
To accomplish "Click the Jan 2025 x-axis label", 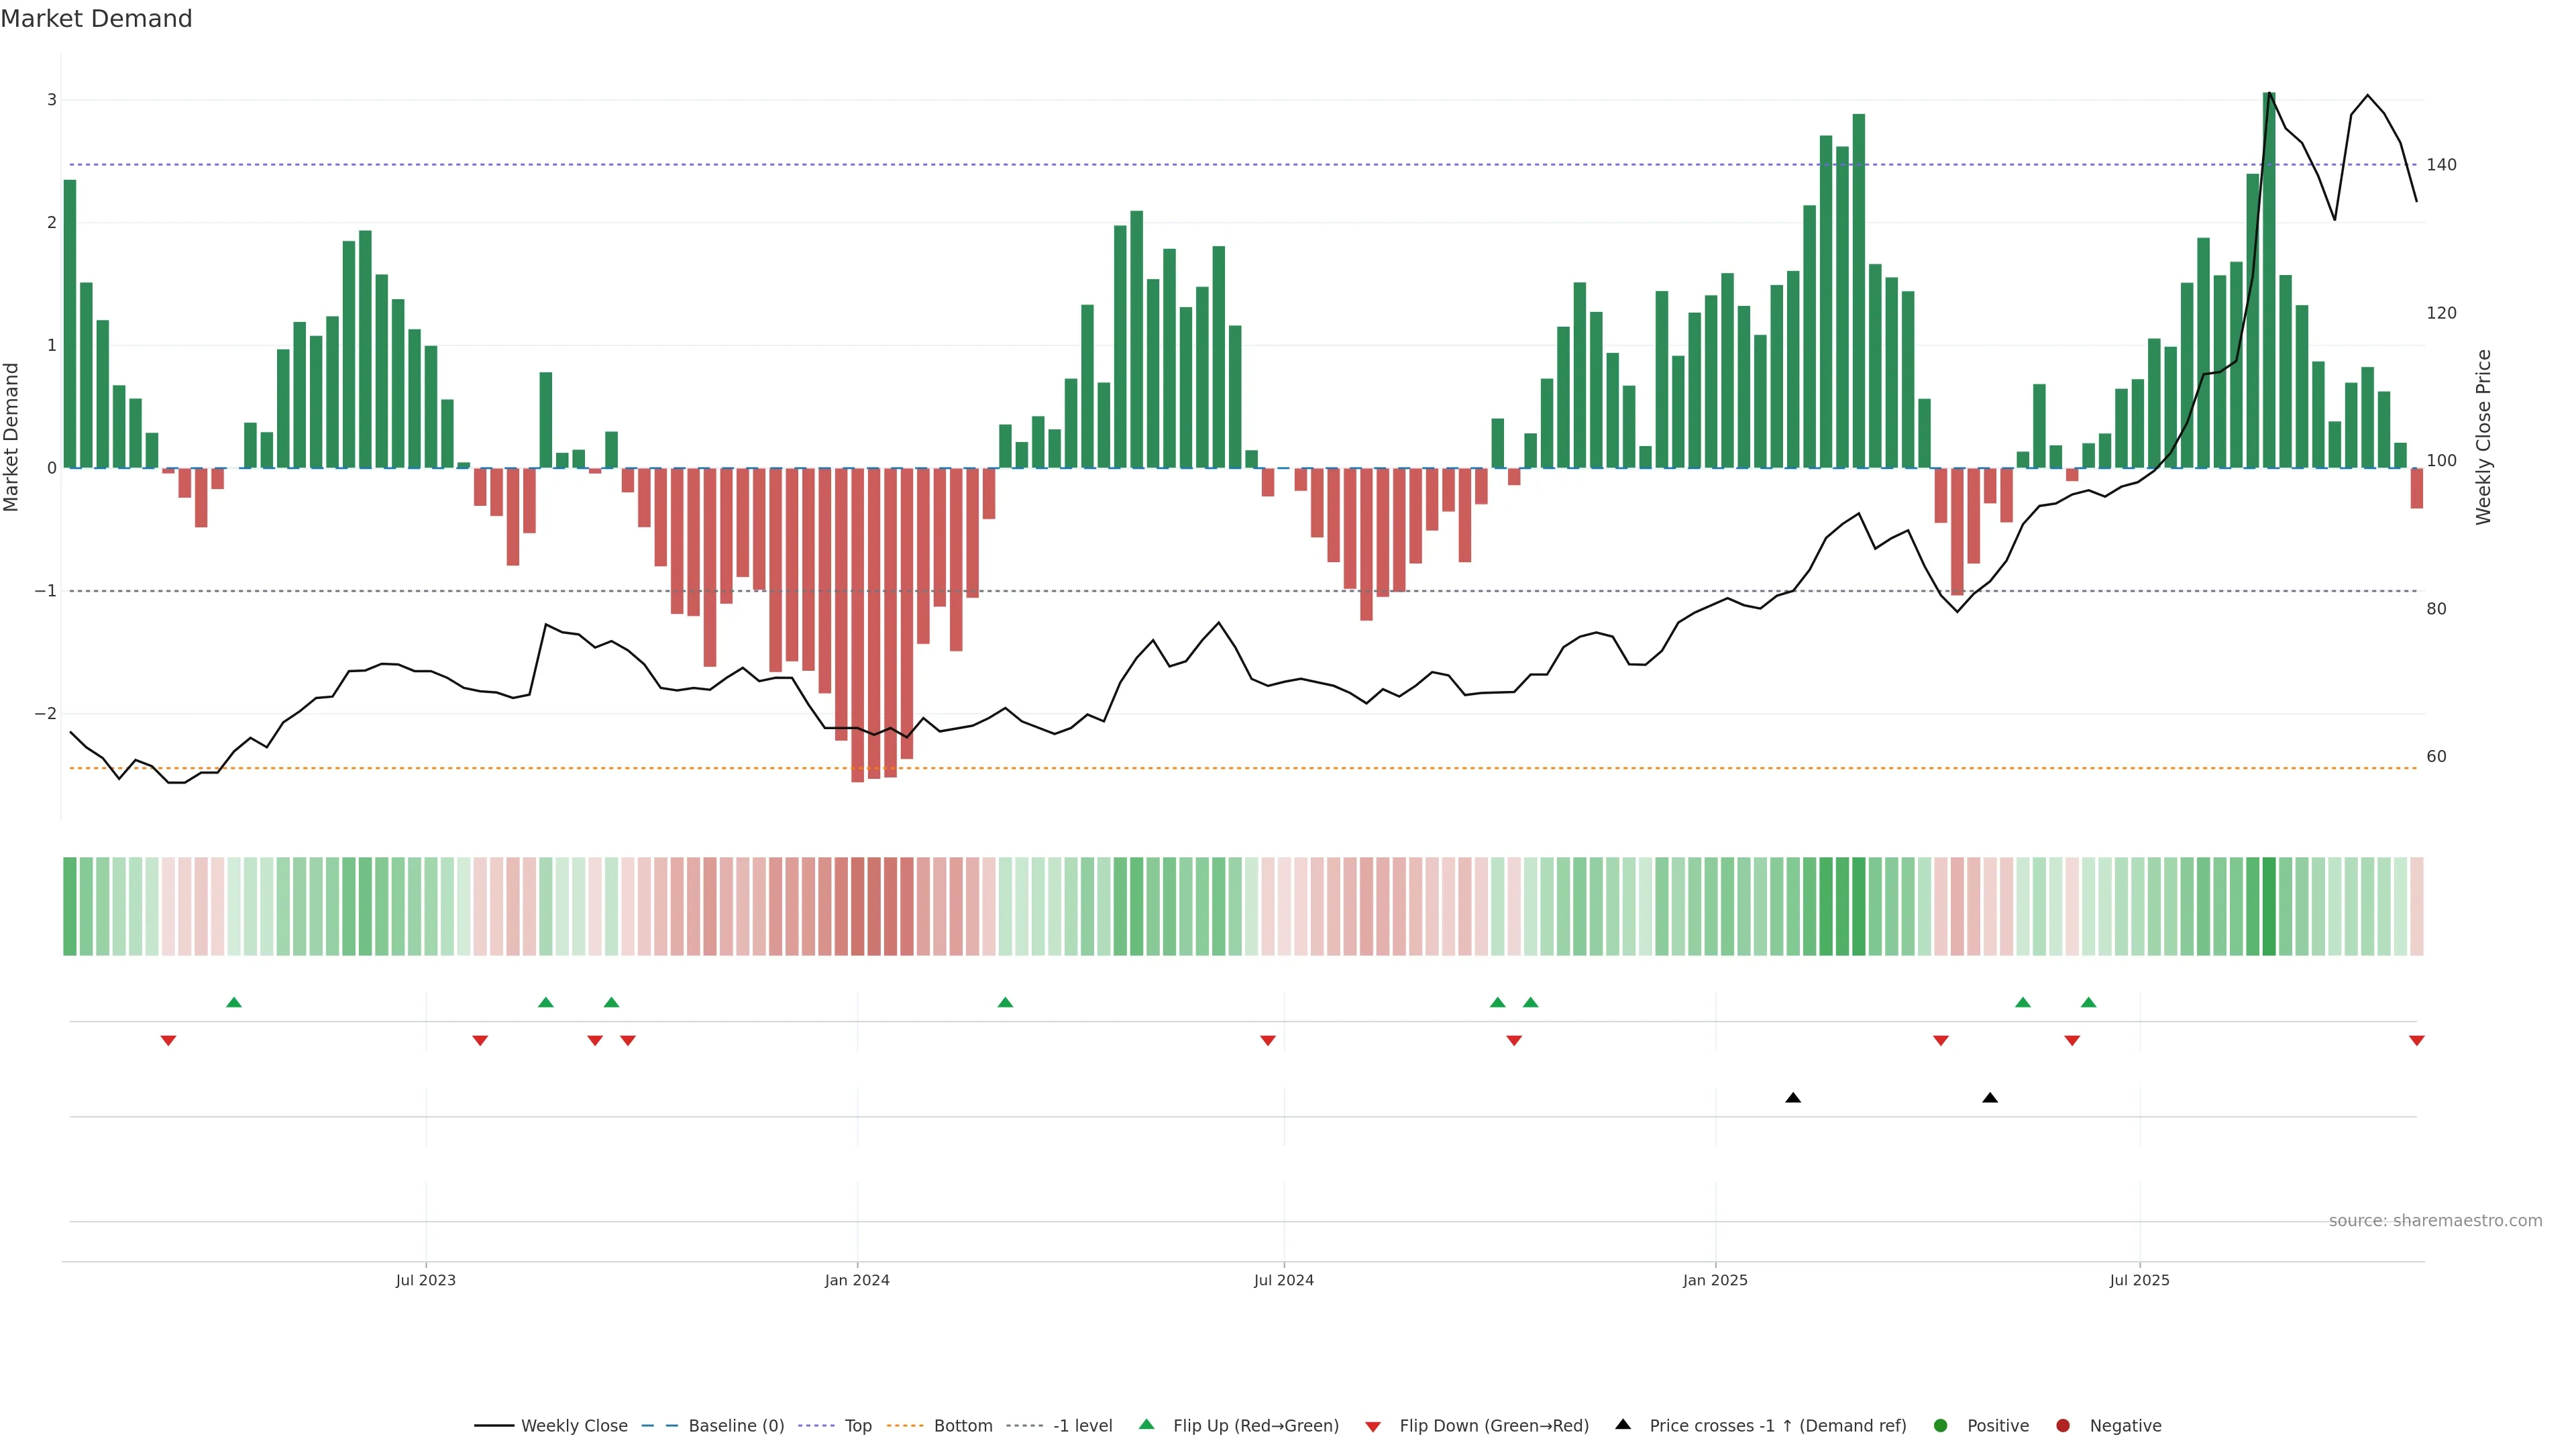I will (x=1715, y=1280).
